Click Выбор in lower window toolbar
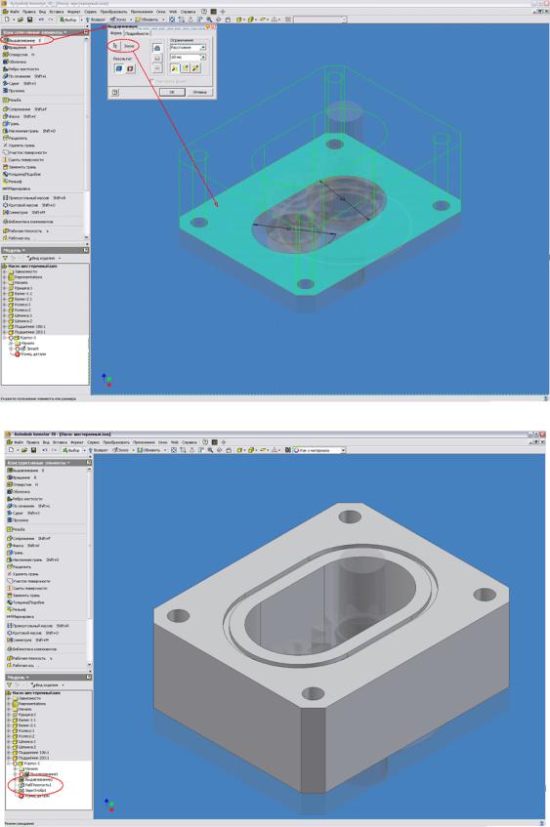Viewport: 550px width, 827px height. [x=70, y=450]
